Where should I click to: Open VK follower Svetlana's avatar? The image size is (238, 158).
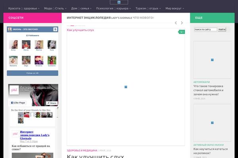tap(52, 60)
